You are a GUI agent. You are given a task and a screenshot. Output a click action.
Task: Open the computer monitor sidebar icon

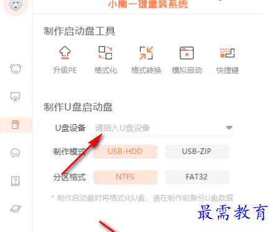16,97
